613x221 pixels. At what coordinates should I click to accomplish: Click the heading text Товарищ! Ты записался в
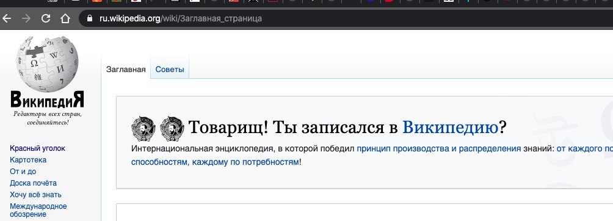click(293, 128)
